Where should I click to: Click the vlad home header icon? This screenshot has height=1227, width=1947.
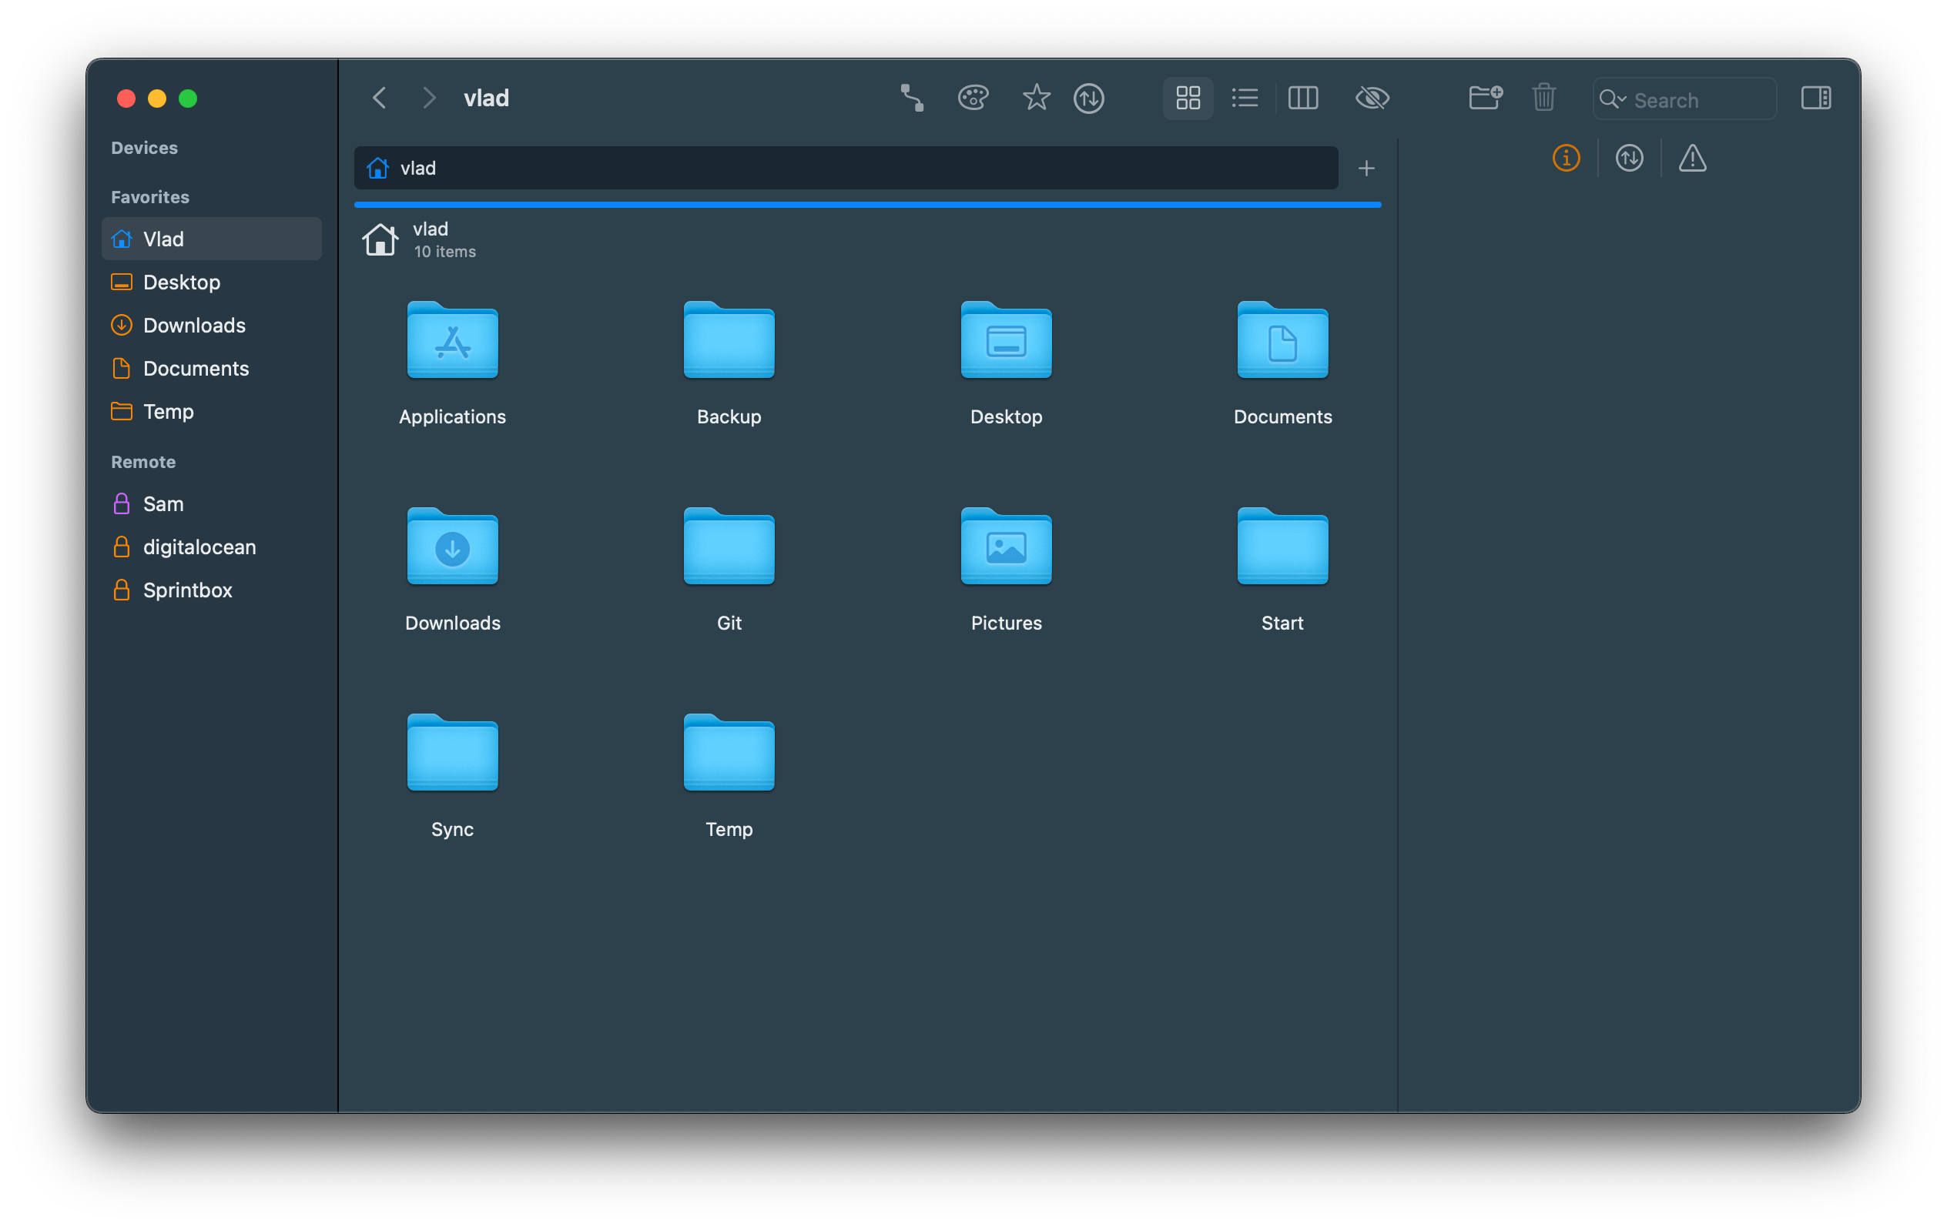[x=380, y=240]
